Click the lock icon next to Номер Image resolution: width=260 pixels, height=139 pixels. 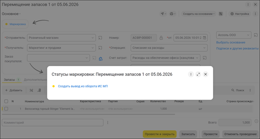[161, 38]
